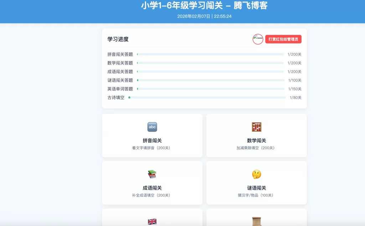
Task: Open the 拼音闯关 card title
Action: pyautogui.click(x=152, y=140)
